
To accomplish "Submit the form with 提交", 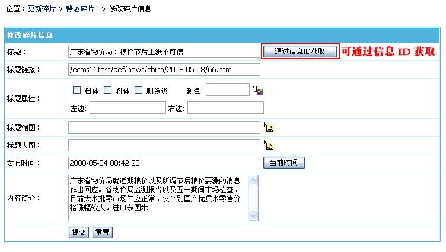I will point(79,232).
